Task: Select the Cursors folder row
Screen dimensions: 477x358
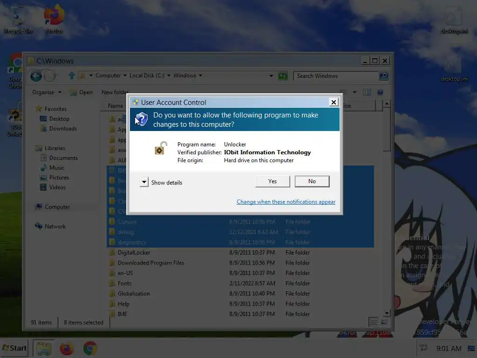Action: [x=240, y=222]
